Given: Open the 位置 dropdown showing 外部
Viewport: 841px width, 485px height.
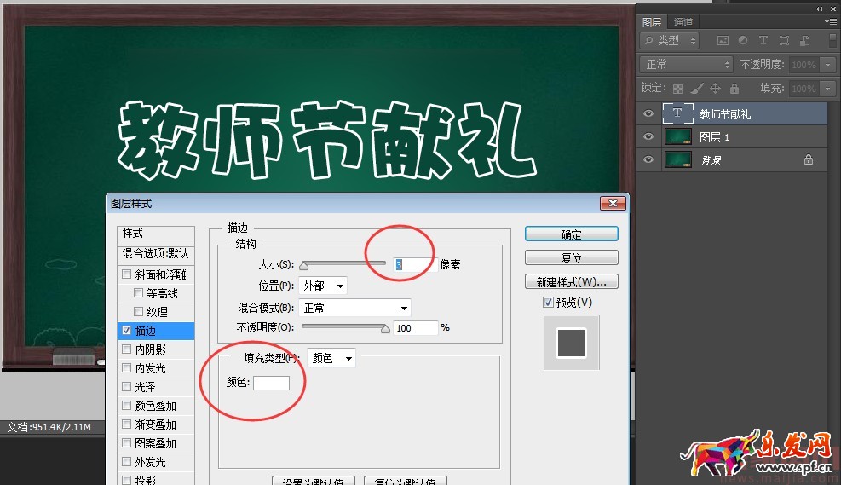Looking at the screenshot, I should coord(323,286).
